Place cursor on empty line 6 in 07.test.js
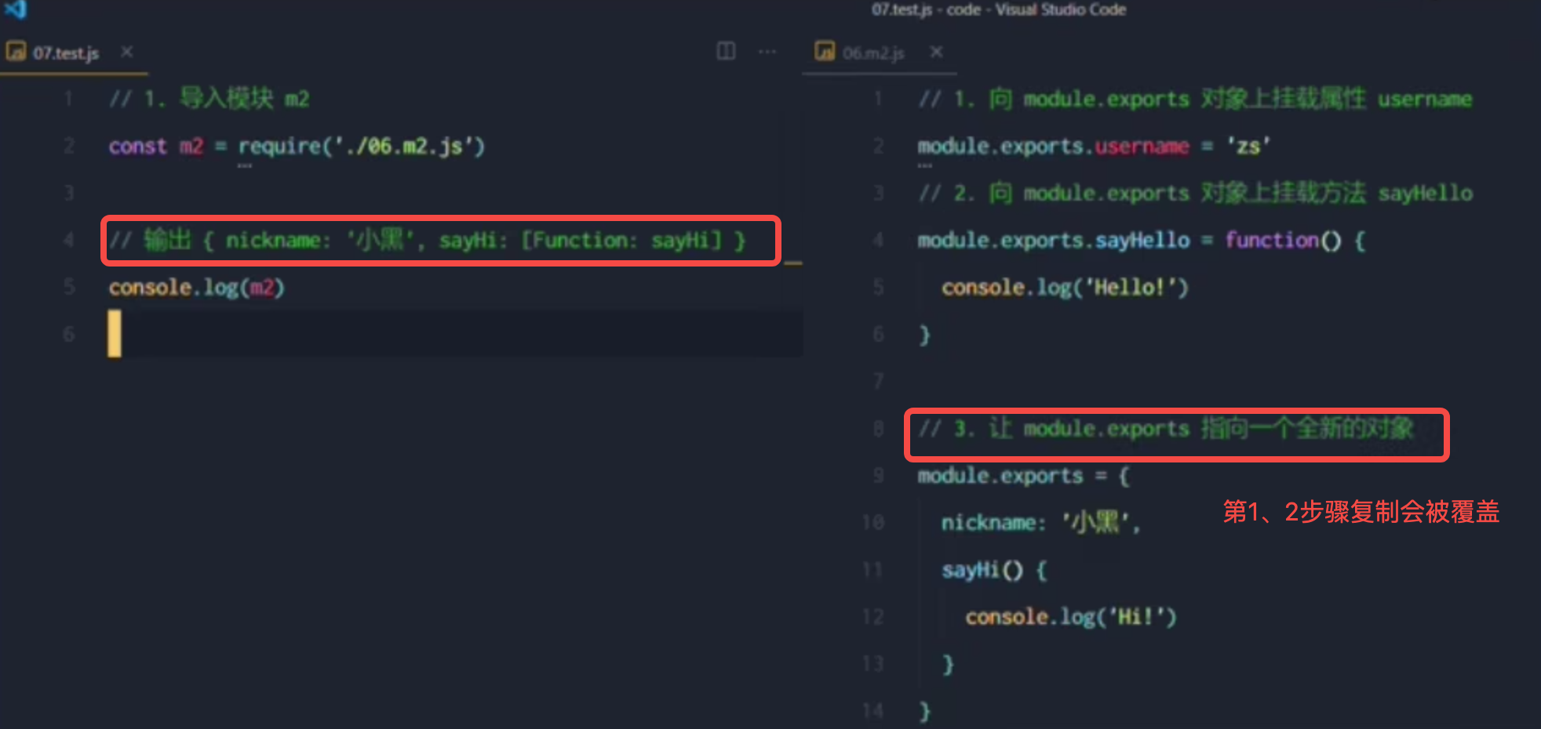The height and width of the screenshot is (729, 1541). [455, 335]
